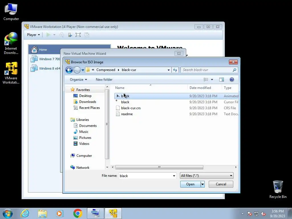Click the refresh button beside the address bar

(x=175, y=70)
